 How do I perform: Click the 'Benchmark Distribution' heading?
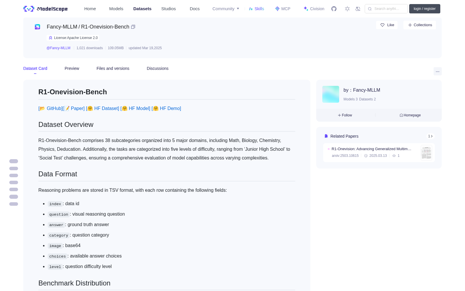(74, 283)
